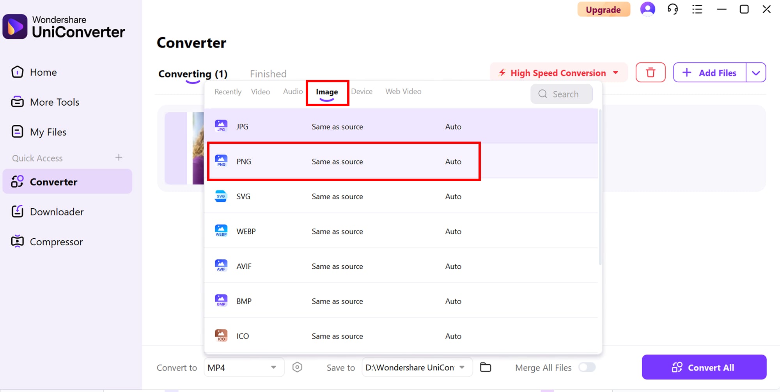This screenshot has height=392, width=780.
Task: Click the JPG format icon
Action: coord(221,126)
